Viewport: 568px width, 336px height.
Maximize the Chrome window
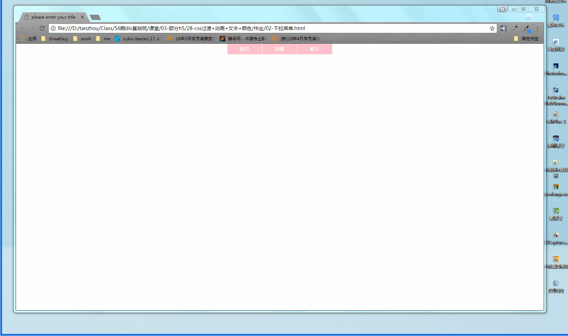point(523,9)
